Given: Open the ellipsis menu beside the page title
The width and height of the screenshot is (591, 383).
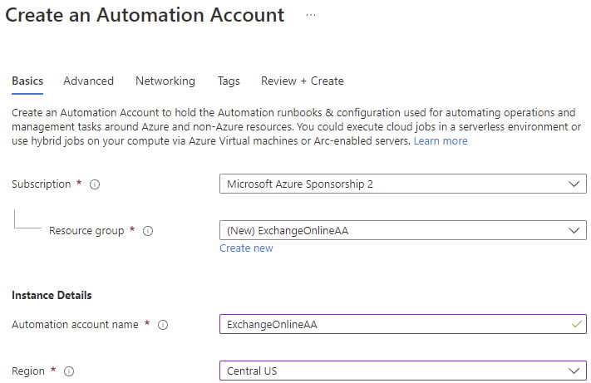Looking at the screenshot, I should pos(311,16).
